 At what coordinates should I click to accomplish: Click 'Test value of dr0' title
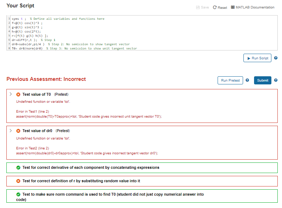tap(37, 131)
